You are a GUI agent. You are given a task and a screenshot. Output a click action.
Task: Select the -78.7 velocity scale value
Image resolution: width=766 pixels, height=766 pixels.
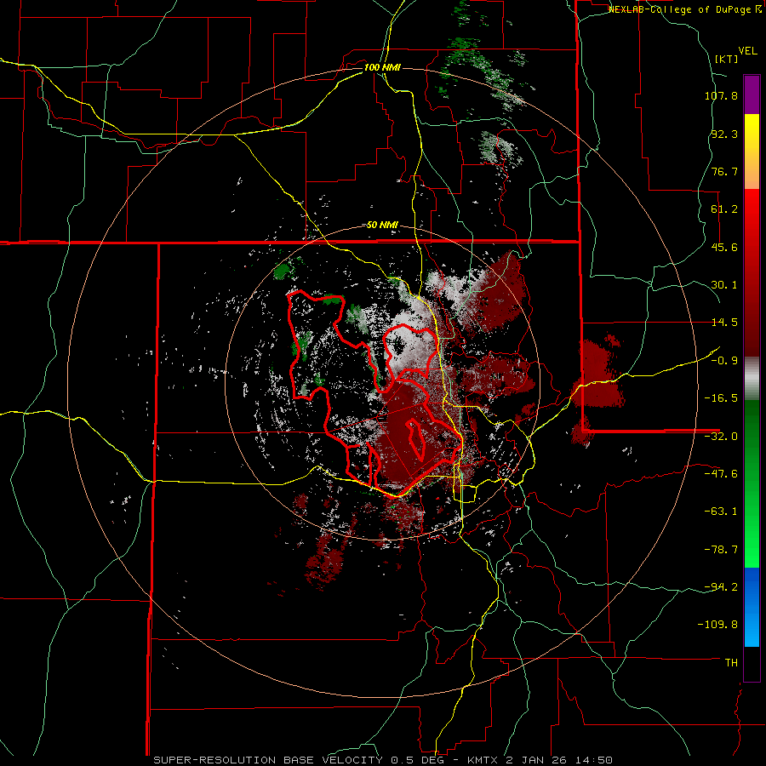(721, 550)
